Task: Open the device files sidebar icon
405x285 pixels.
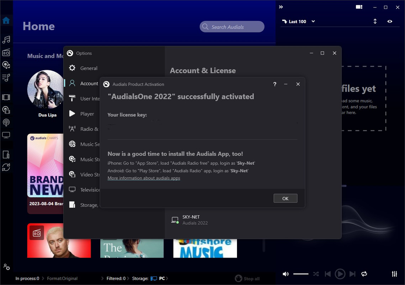Action: (x=6, y=154)
